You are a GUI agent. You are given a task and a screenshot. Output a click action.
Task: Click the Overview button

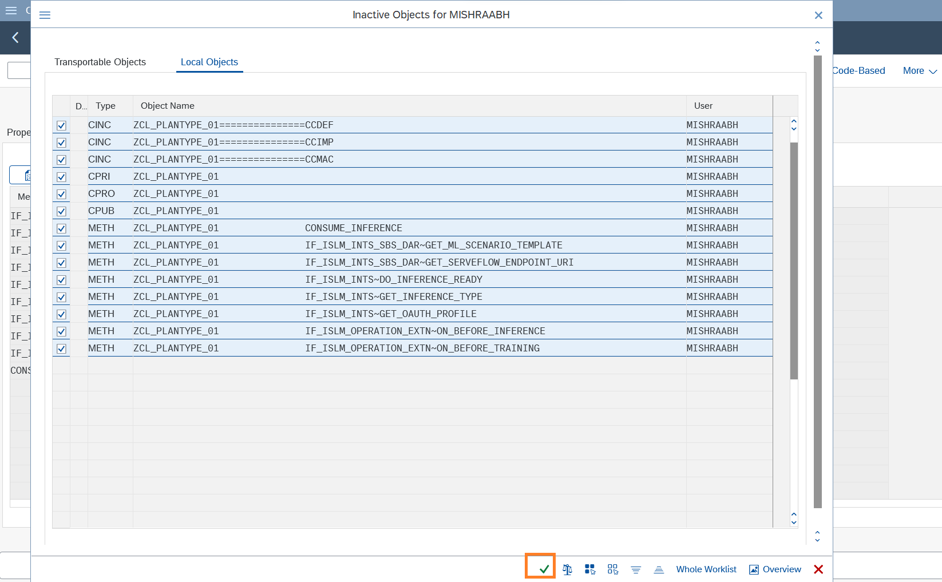(x=775, y=569)
